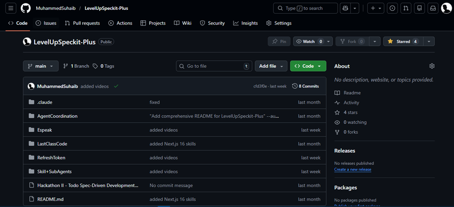Click the search box in header
This screenshot has height=207, width=454.
(x=305, y=8)
